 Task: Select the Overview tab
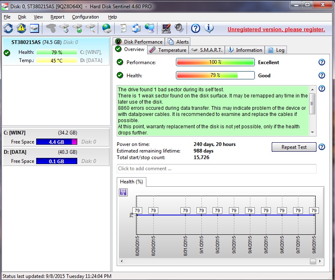(x=129, y=49)
